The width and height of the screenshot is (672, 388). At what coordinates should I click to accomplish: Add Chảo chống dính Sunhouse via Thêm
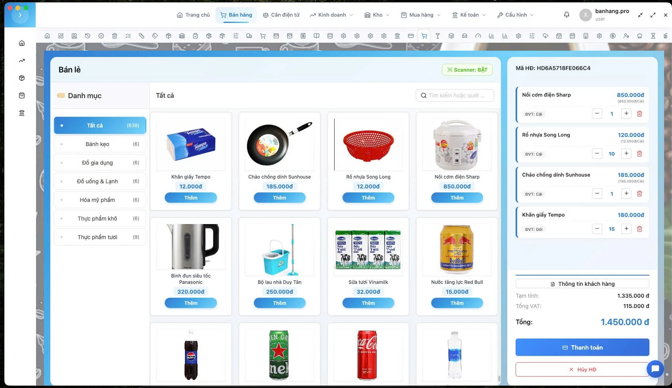click(280, 198)
